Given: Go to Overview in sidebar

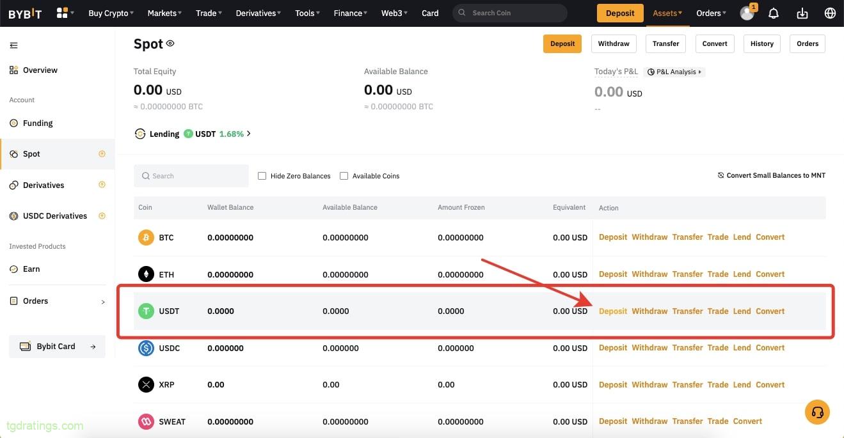Looking at the screenshot, I should point(40,70).
